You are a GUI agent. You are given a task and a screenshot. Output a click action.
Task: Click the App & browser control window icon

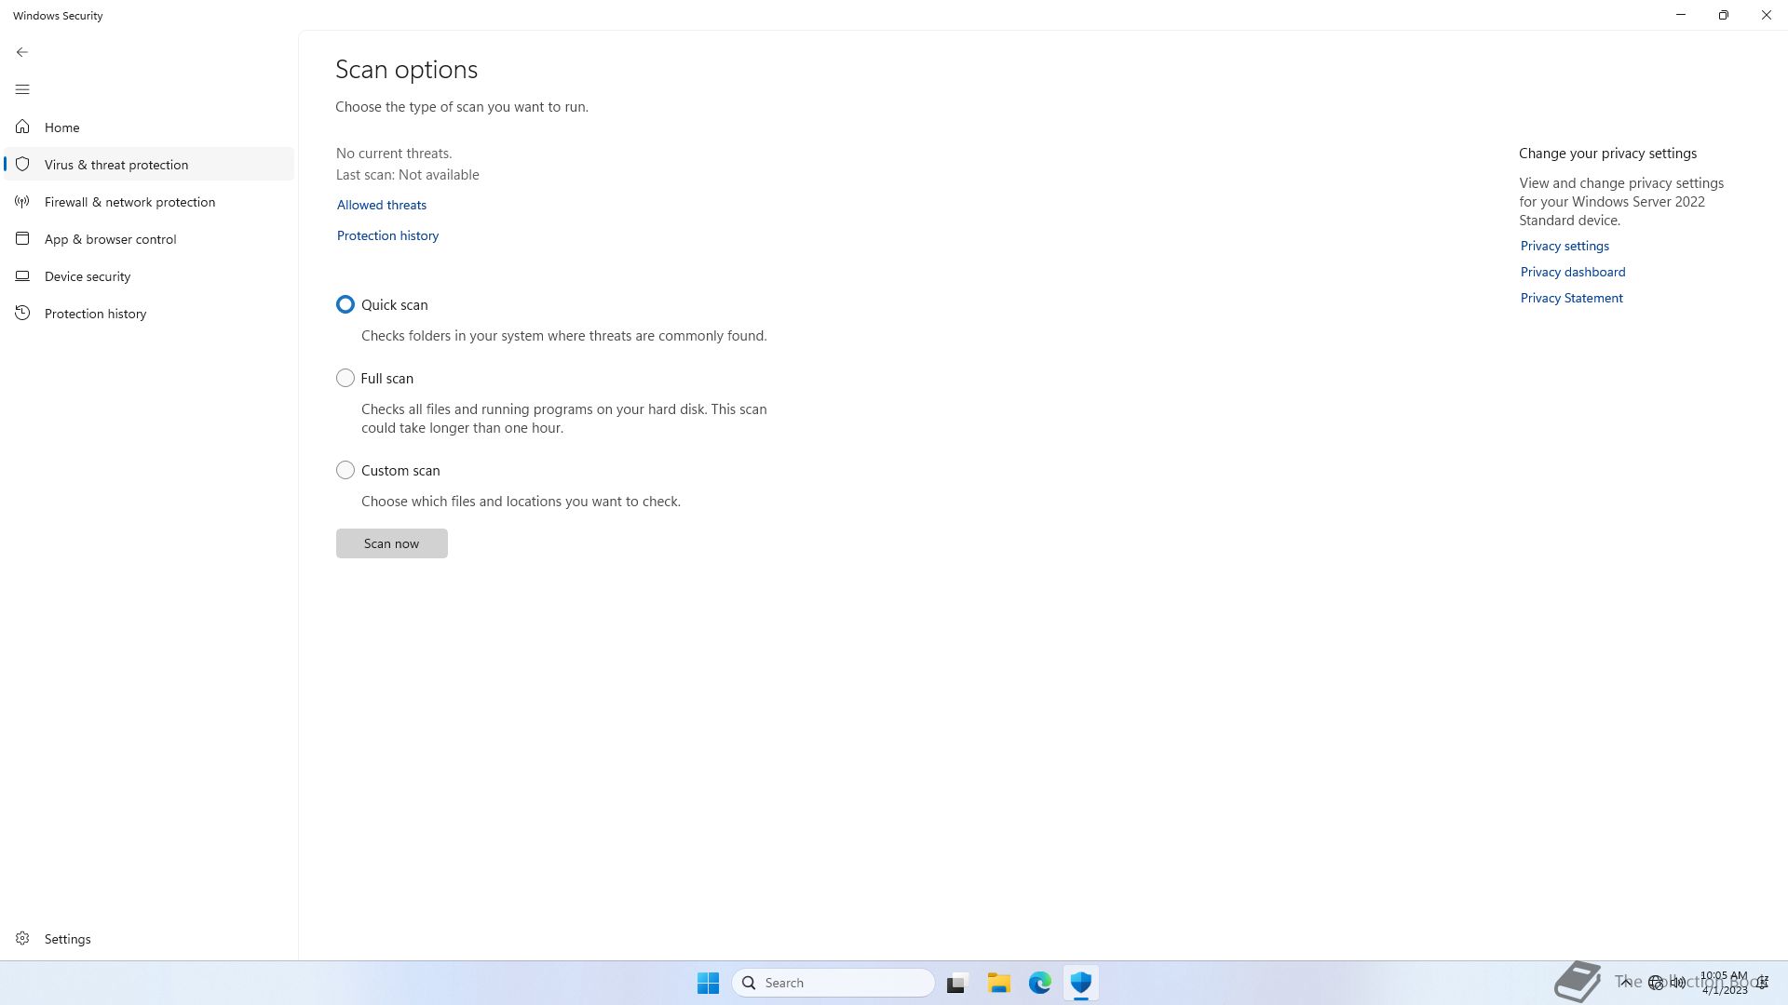tap(22, 238)
